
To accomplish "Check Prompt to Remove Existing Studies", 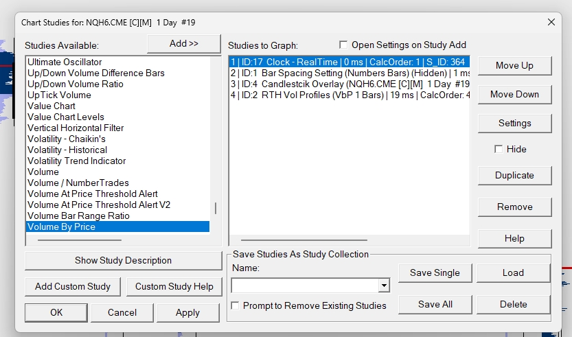I will point(236,305).
